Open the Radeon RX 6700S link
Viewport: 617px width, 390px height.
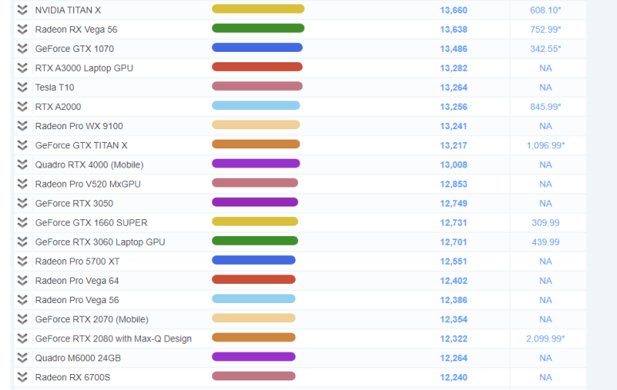[73, 377]
